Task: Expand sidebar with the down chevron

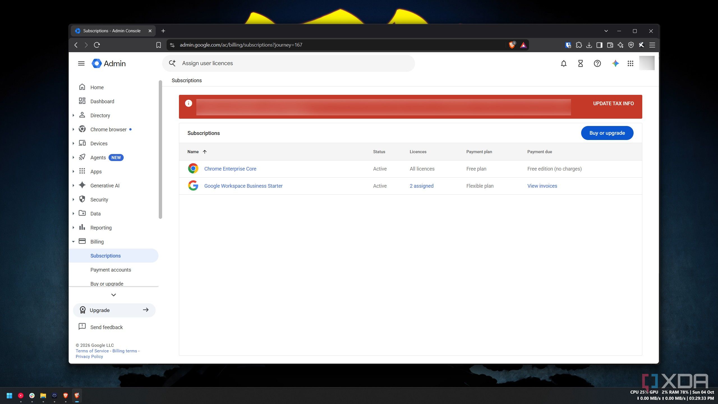Action: coord(114,295)
